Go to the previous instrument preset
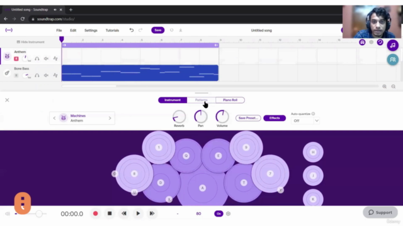This screenshot has width=403, height=226. 54,118
